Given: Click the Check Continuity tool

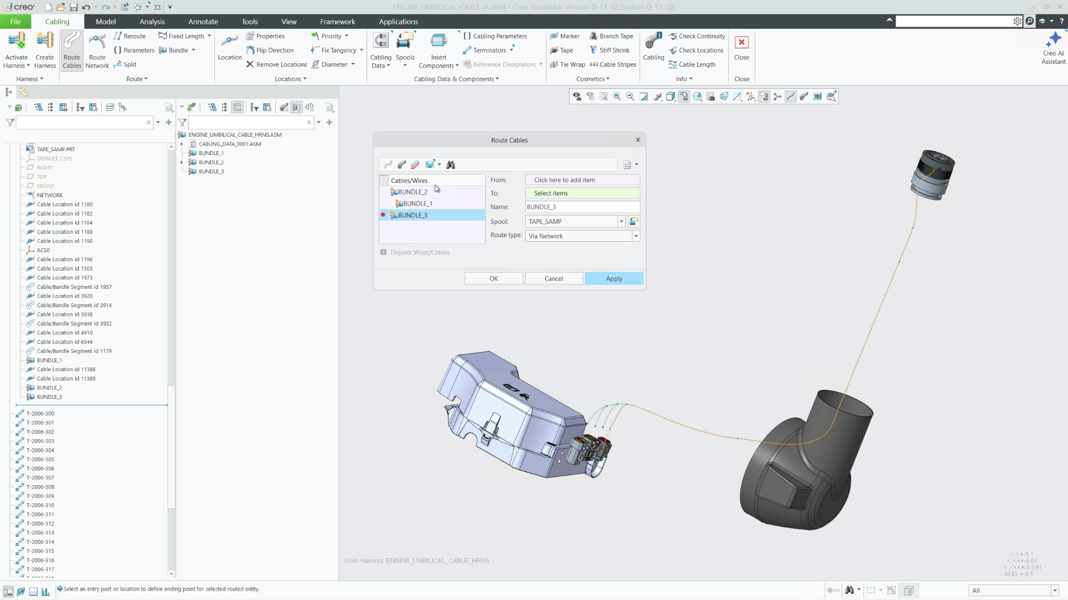Looking at the screenshot, I should point(697,36).
